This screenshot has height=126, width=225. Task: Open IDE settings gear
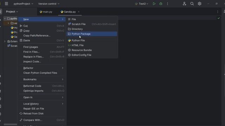(x=199, y=4)
